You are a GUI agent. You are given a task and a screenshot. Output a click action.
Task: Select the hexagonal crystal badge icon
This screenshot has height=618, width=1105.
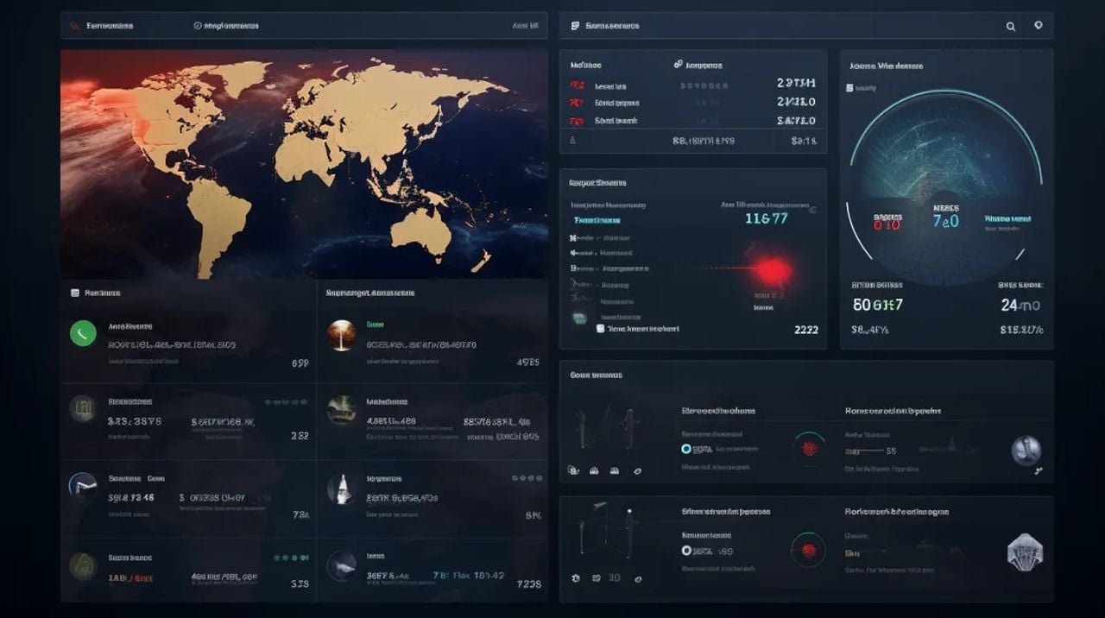(x=1026, y=552)
